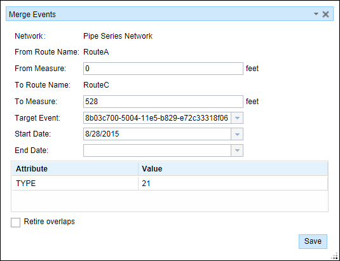The width and height of the screenshot is (340, 261).
Task: Save the merged events
Action: pyautogui.click(x=313, y=241)
